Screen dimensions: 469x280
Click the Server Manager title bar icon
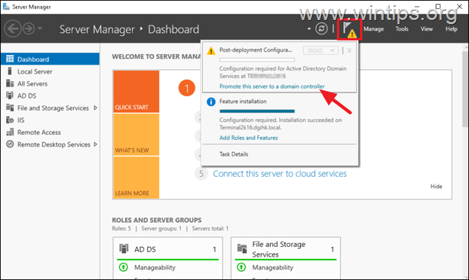tap(6, 7)
